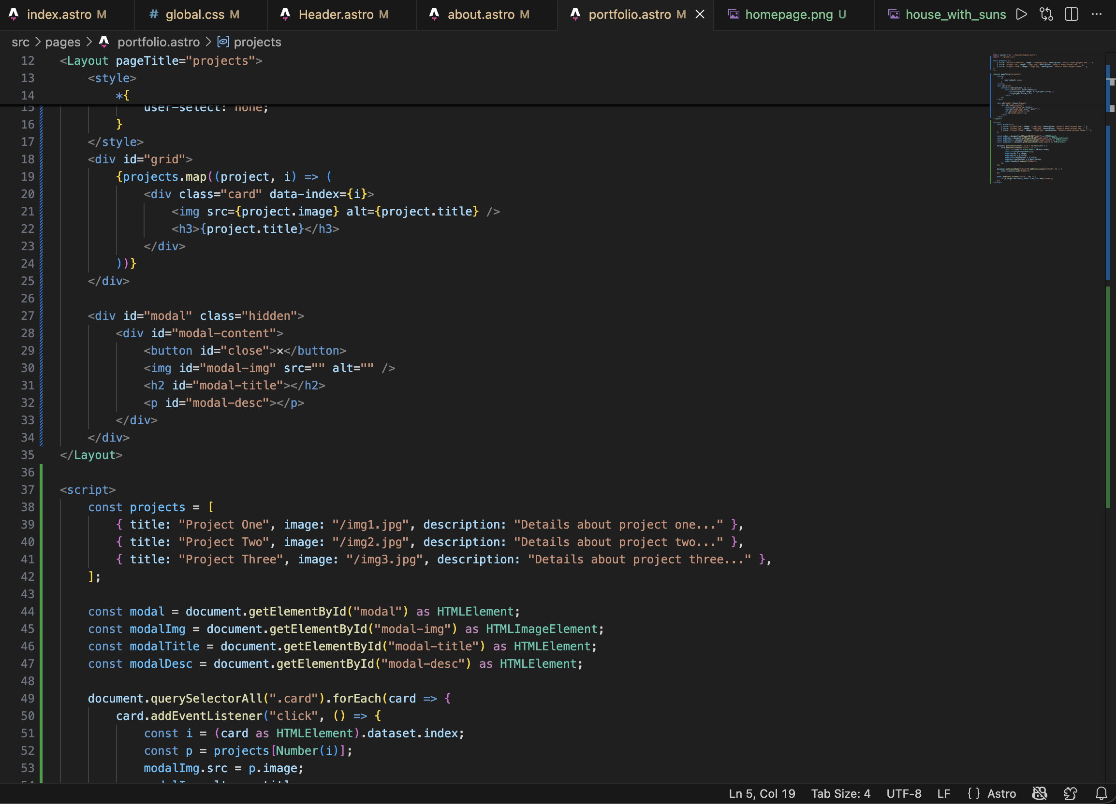The image size is (1116, 804).
Task: Click the Copilot disabled icon in status bar
Action: [x=1039, y=793]
